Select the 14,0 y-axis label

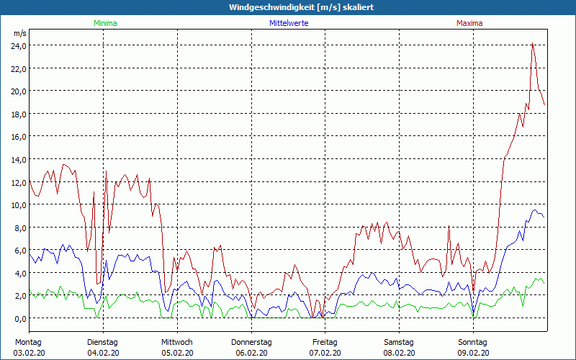tap(18, 159)
